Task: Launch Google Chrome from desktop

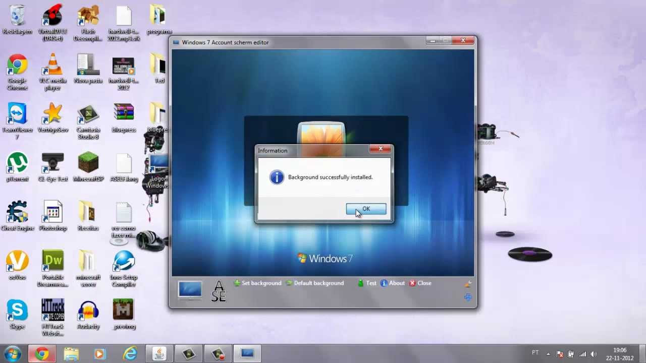Action: (17, 72)
